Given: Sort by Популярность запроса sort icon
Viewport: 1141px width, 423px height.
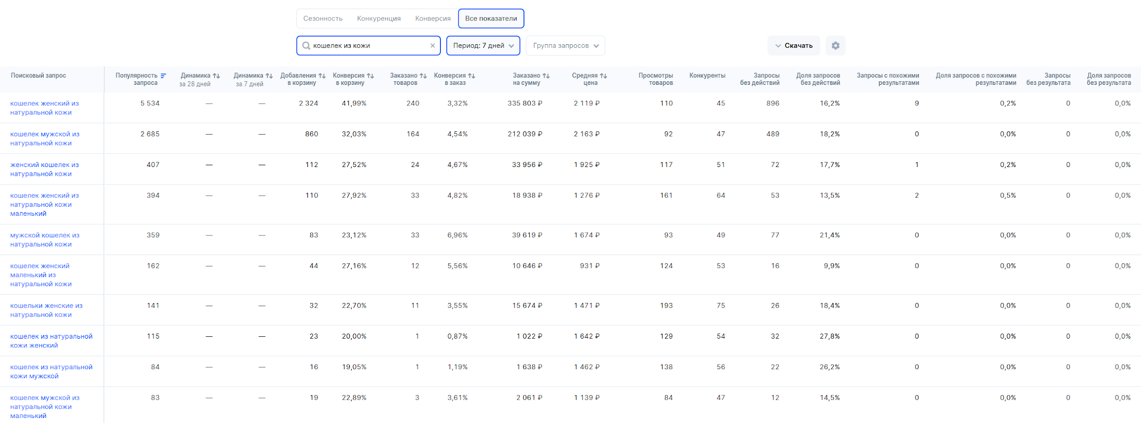Looking at the screenshot, I should [x=163, y=76].
